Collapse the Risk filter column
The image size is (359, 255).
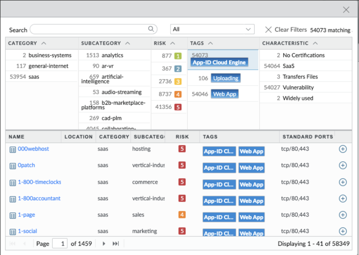[x=173, y=43]
